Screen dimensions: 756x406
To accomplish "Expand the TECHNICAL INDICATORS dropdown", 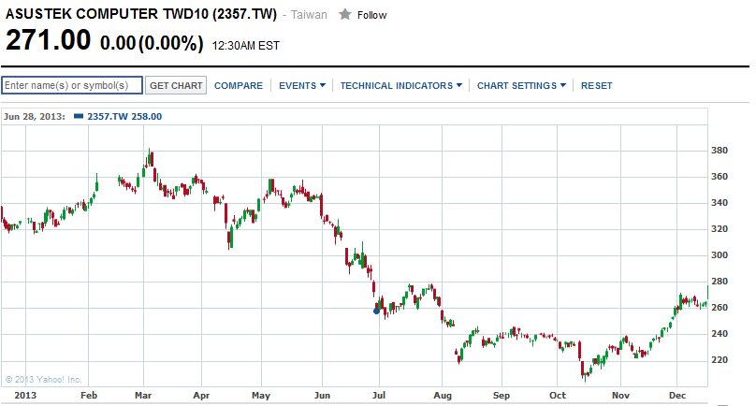I will (x=401, y=86).
